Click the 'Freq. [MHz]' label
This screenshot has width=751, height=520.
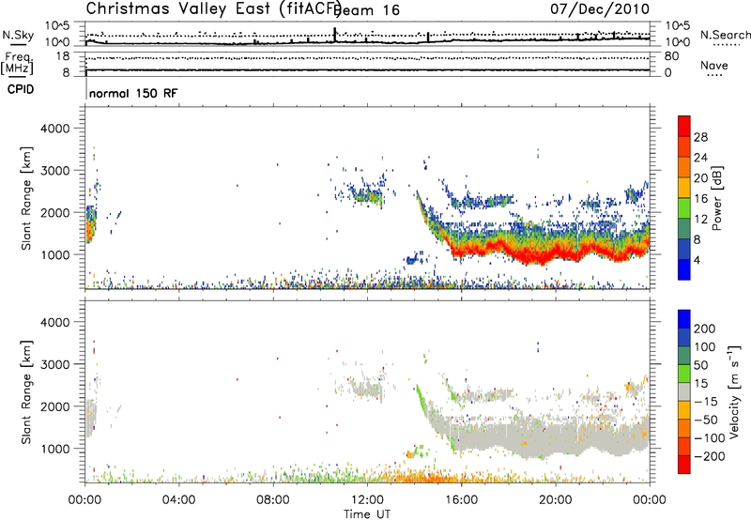pos(18,63)
